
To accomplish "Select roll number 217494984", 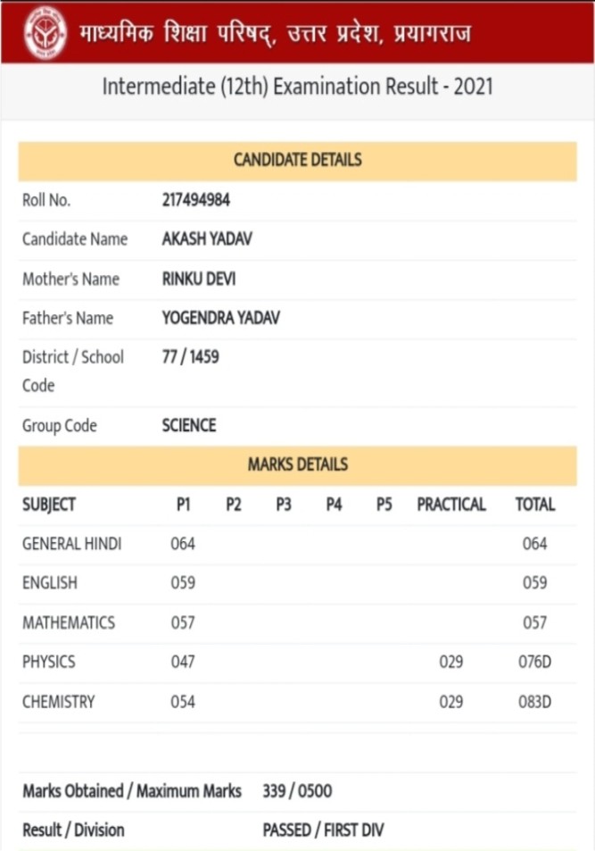I will tap(195, 200).
